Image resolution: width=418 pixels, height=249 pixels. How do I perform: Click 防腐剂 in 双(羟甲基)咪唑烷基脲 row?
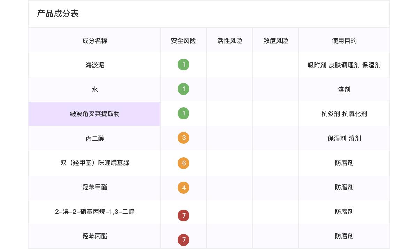[x=344, y=163]
